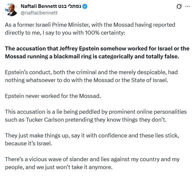The image size is (194, 176).
Task: Click the blue verified checkmark badge
Action: [x=85, y=7]
